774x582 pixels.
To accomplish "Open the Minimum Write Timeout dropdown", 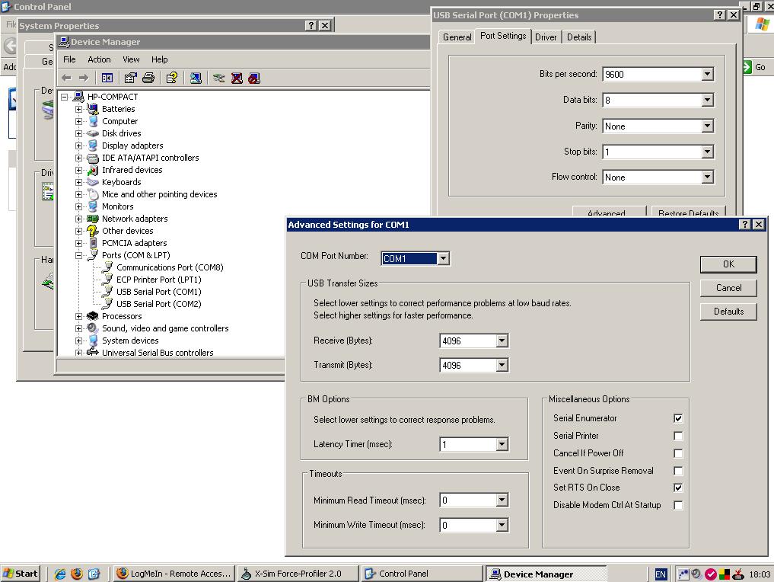I will click(502, 525).
